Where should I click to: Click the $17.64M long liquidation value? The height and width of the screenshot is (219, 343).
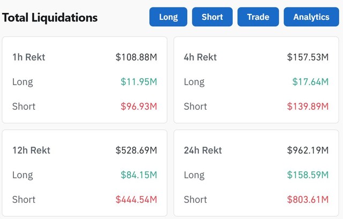(310, 82)
